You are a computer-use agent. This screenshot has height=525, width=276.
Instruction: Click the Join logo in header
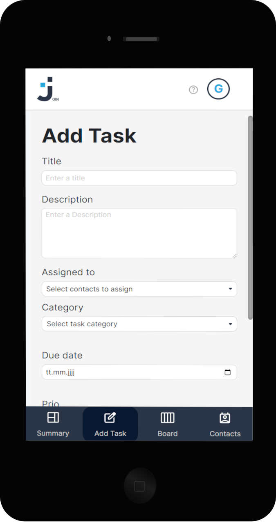[48, 89]
